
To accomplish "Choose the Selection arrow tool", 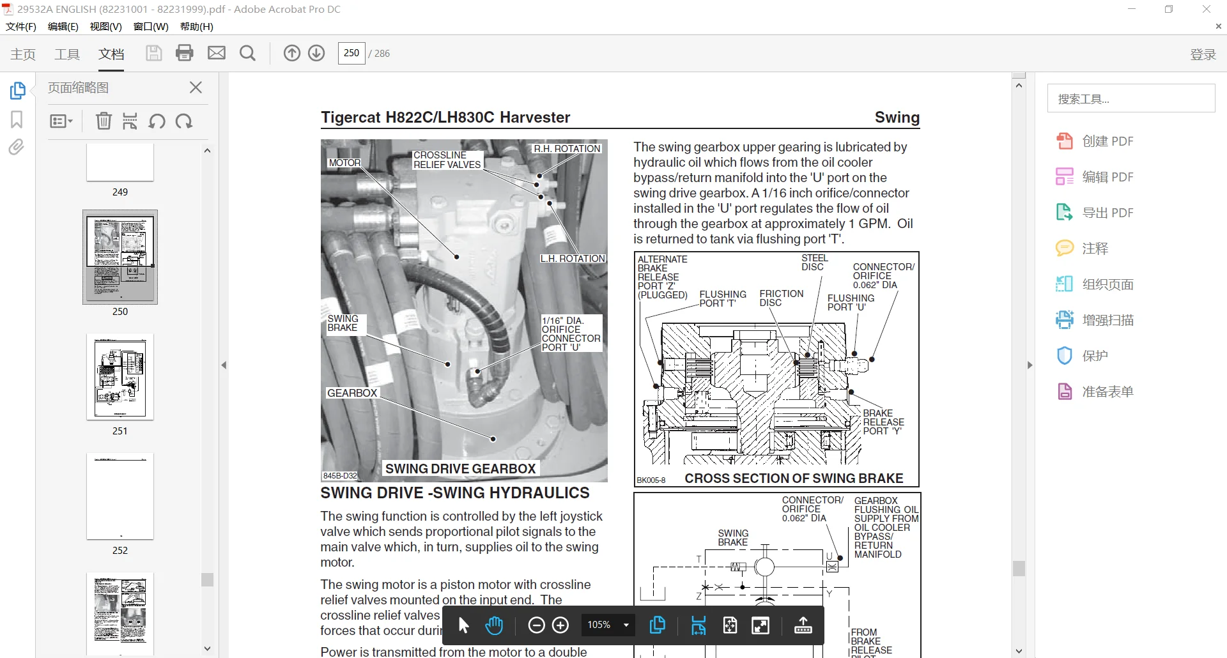I will [464, 625].
